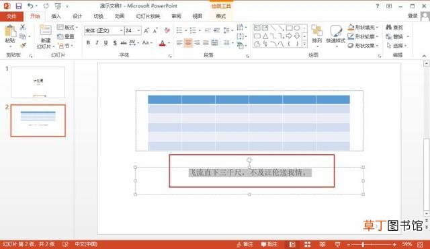Open 批注 comments from the status bar

pos(269,244)
